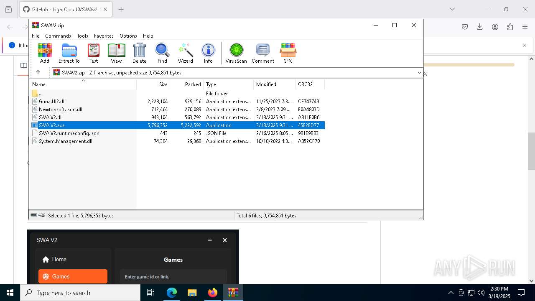This screenshot has width=535, height=301.
Task: Select Games in SWA V2 preview
Action: click(x=73, y=276)
